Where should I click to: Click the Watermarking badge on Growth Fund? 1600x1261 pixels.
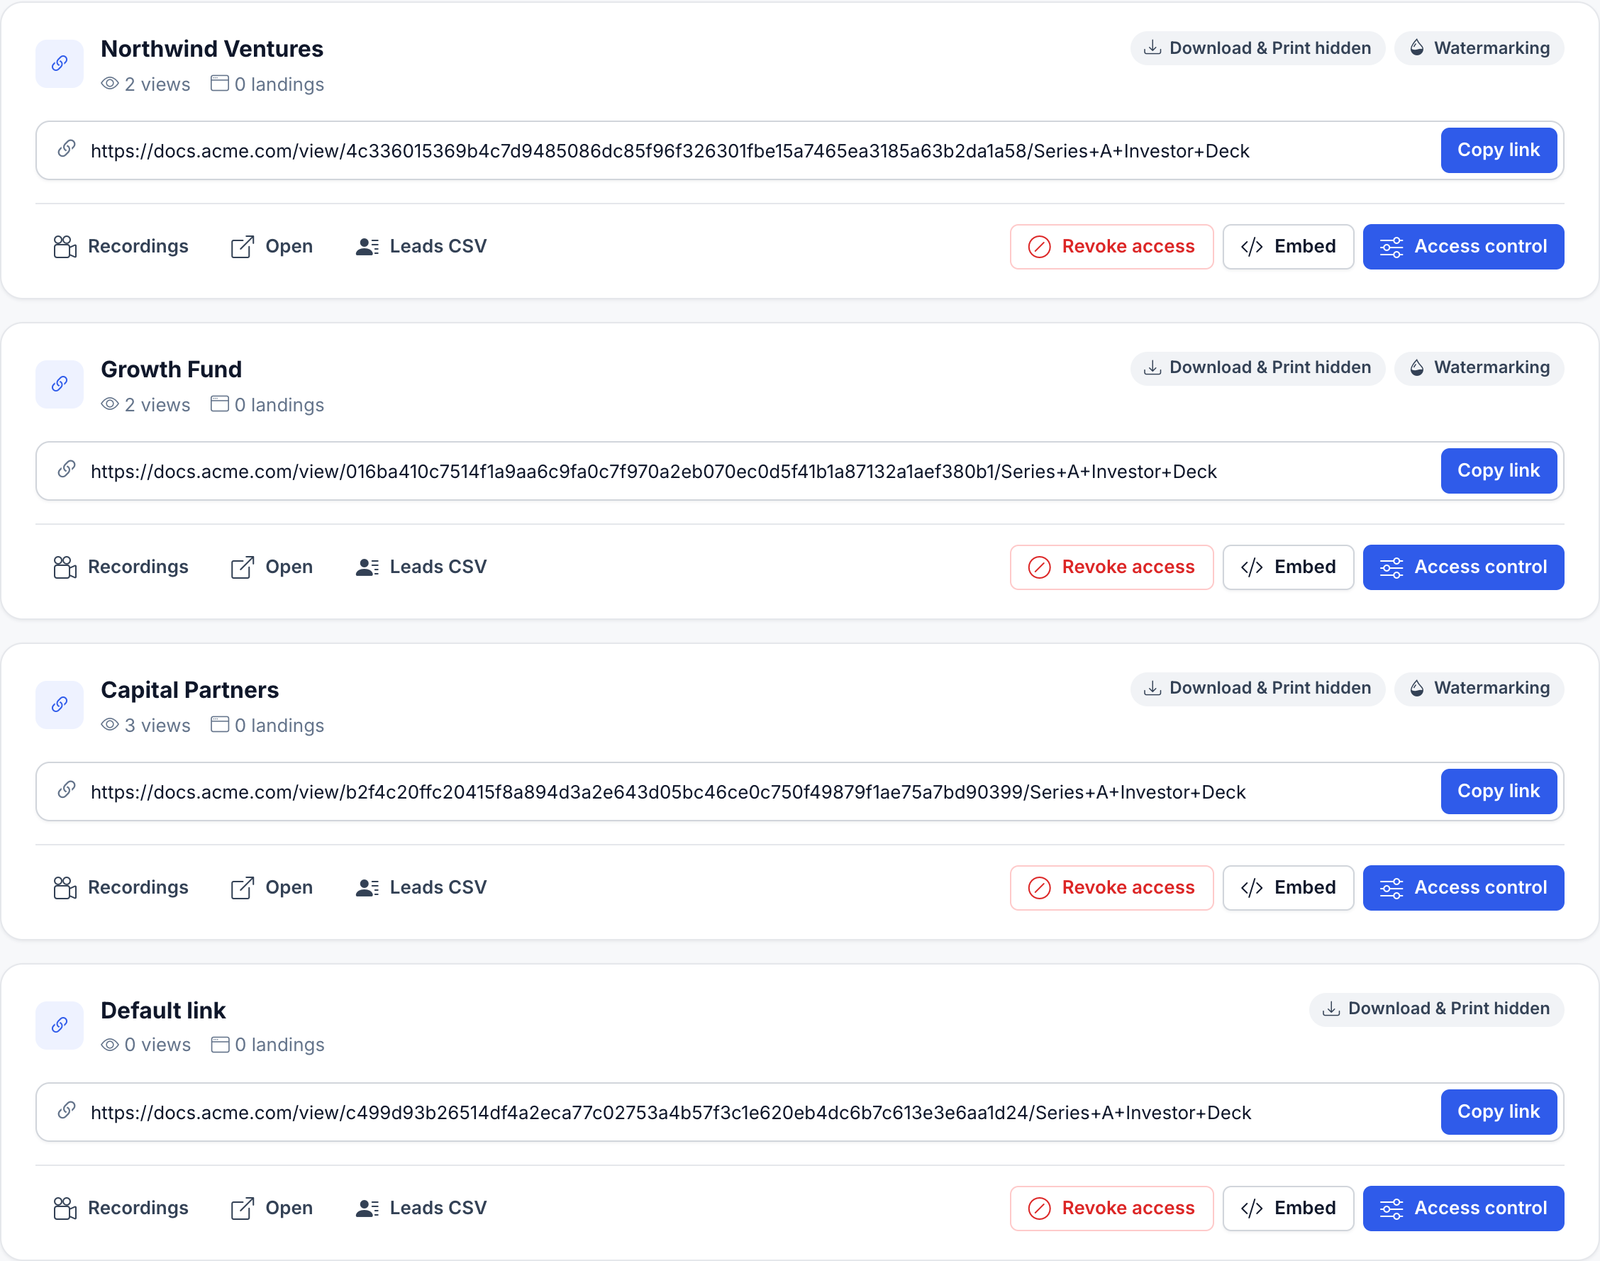click(x=1479, y=367)
